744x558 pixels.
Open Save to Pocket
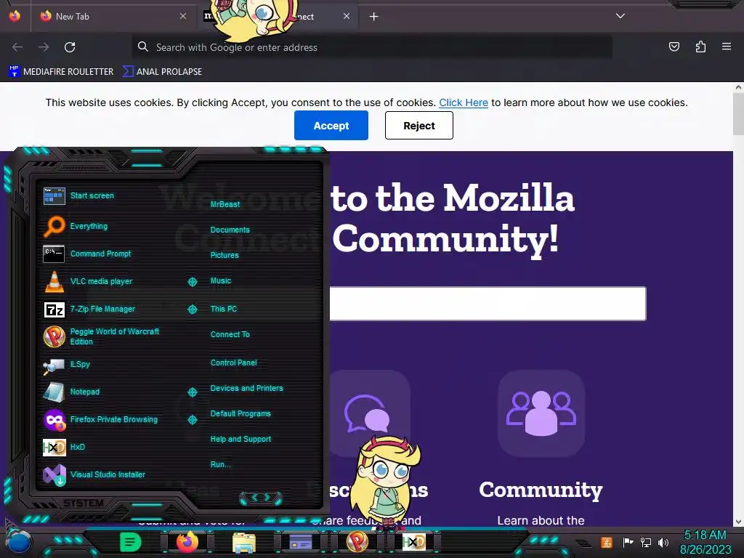[x=674, y=46]
